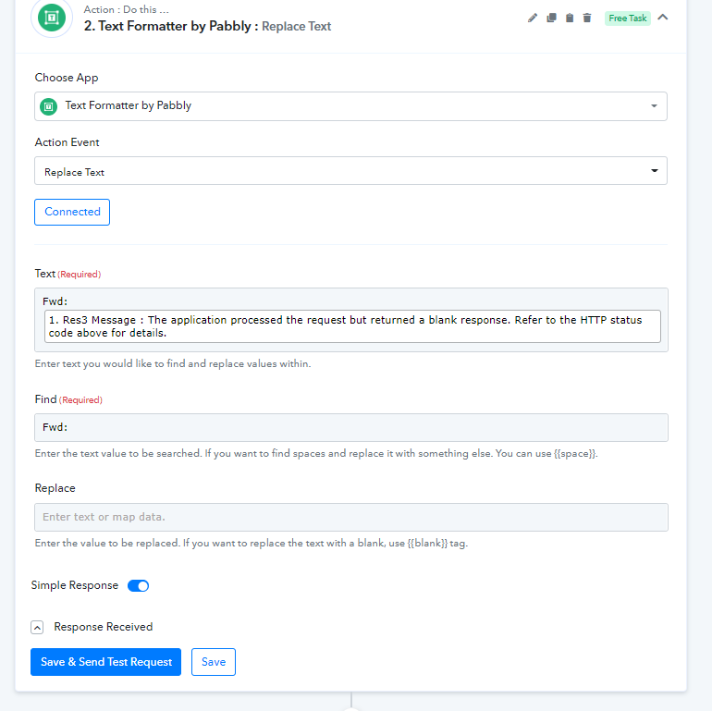This screenshot has width=712, height=711.
Task: Click the Free Task badge
Action: 627,18
